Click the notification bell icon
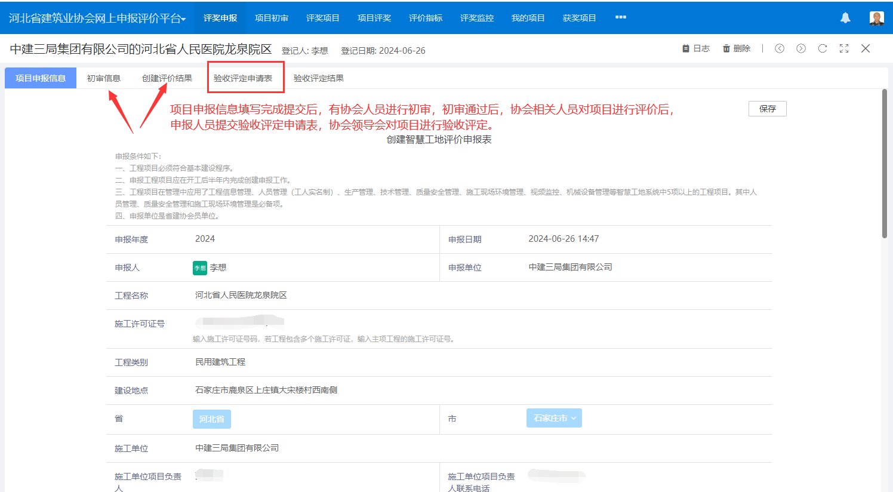This screenshot has height=492, width=893. (845, 18)
